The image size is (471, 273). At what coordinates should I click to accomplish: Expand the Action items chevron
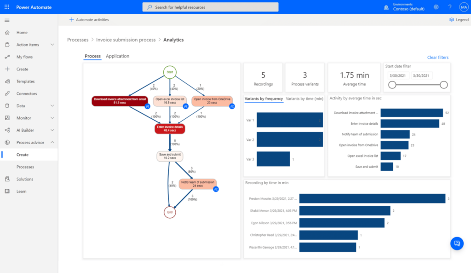(x=52, y=45)
